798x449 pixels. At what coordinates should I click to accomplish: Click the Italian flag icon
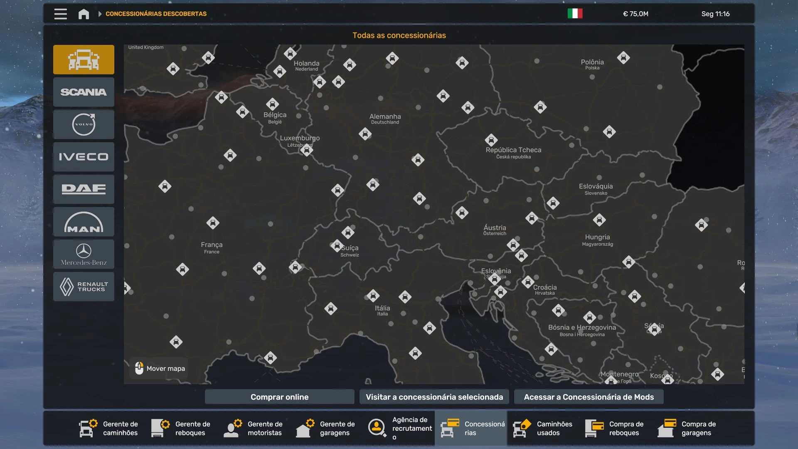pyautogui.click(x=575, y=14)
